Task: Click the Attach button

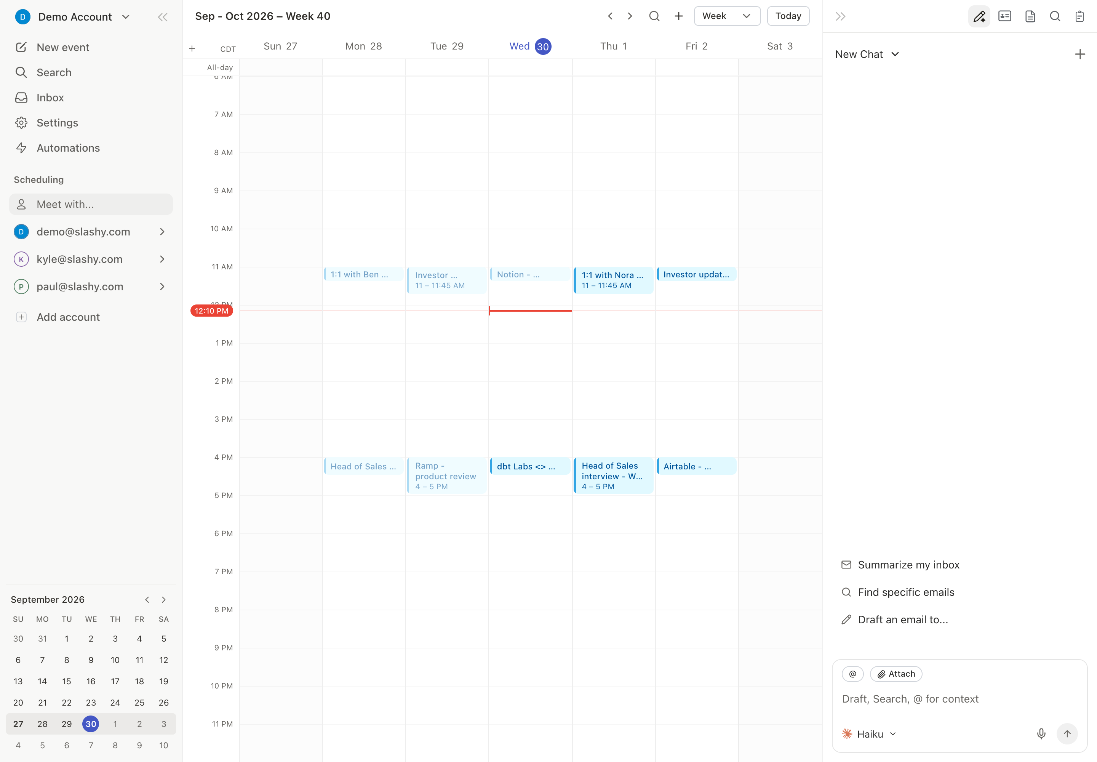Action: 896,674
